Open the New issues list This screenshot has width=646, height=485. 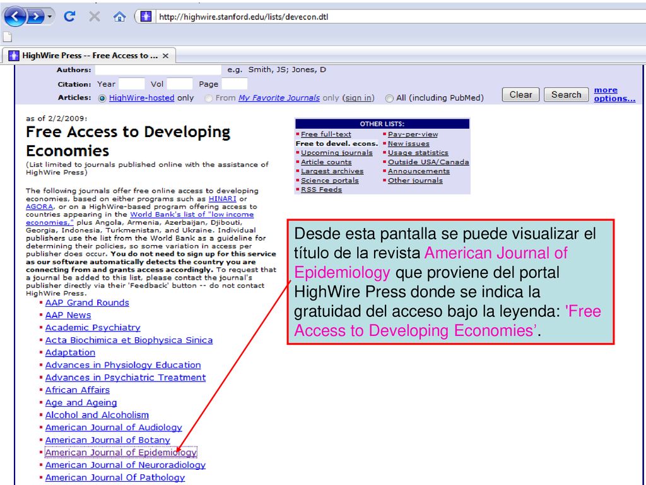click(408, 143)
